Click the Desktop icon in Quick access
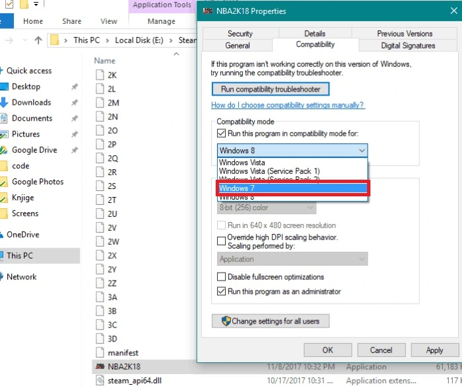The height and width of the screenshot is (388, 462). pyautogui.click(x=4, y=86)
